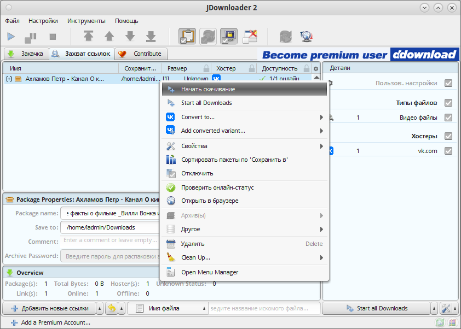Sort the list by Имя column header

click(61, 68)
